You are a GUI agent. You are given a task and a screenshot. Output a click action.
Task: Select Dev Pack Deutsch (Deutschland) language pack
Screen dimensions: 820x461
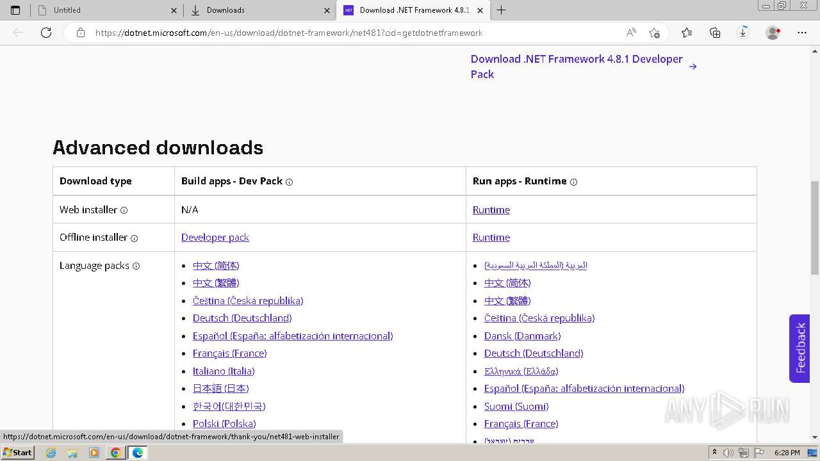242,318
